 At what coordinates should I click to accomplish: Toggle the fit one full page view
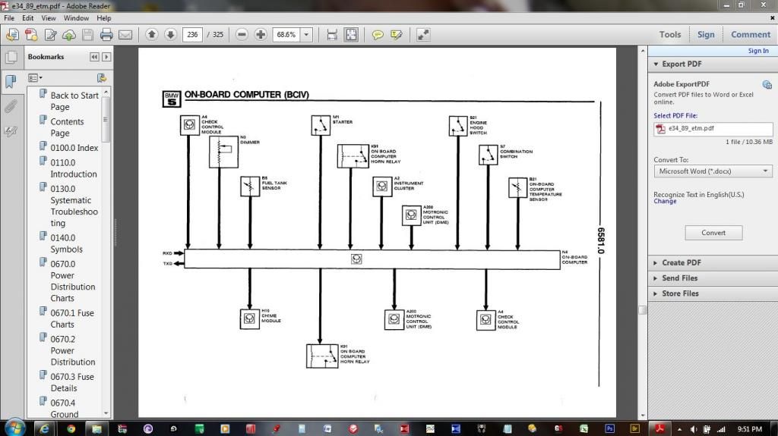point(351,35)
